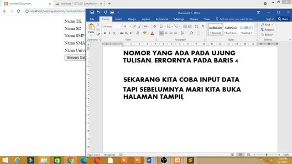Click Sign in on the Word ribbon
292x164 pixels.
pyautogui.click(x=270, y=19)
